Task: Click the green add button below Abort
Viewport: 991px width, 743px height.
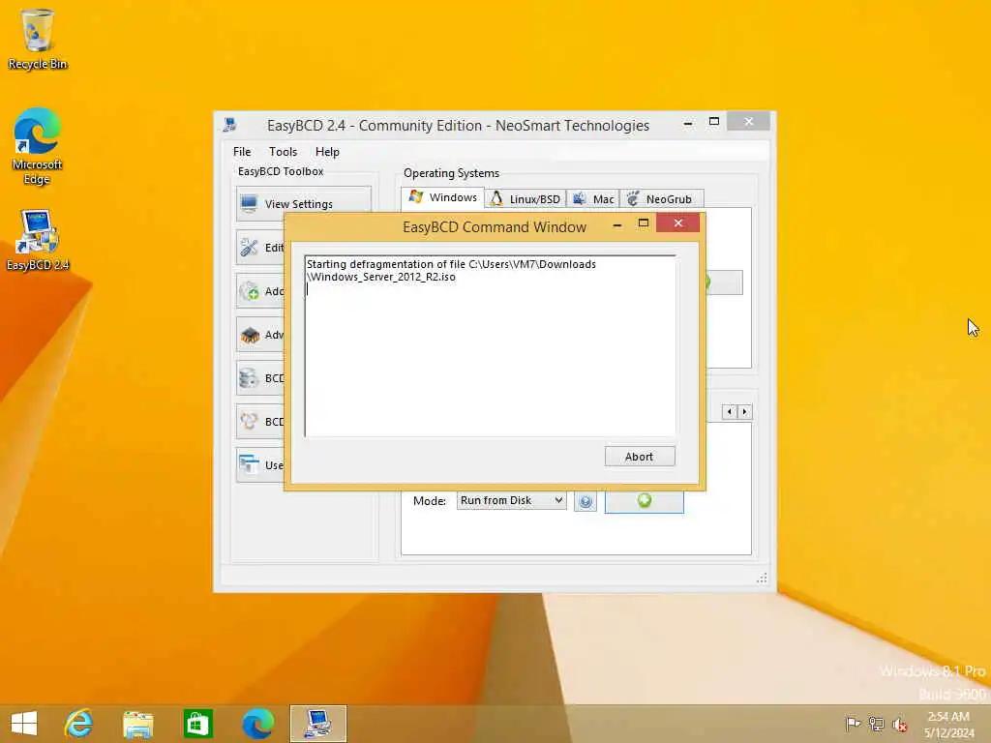Action: (644, 501)
